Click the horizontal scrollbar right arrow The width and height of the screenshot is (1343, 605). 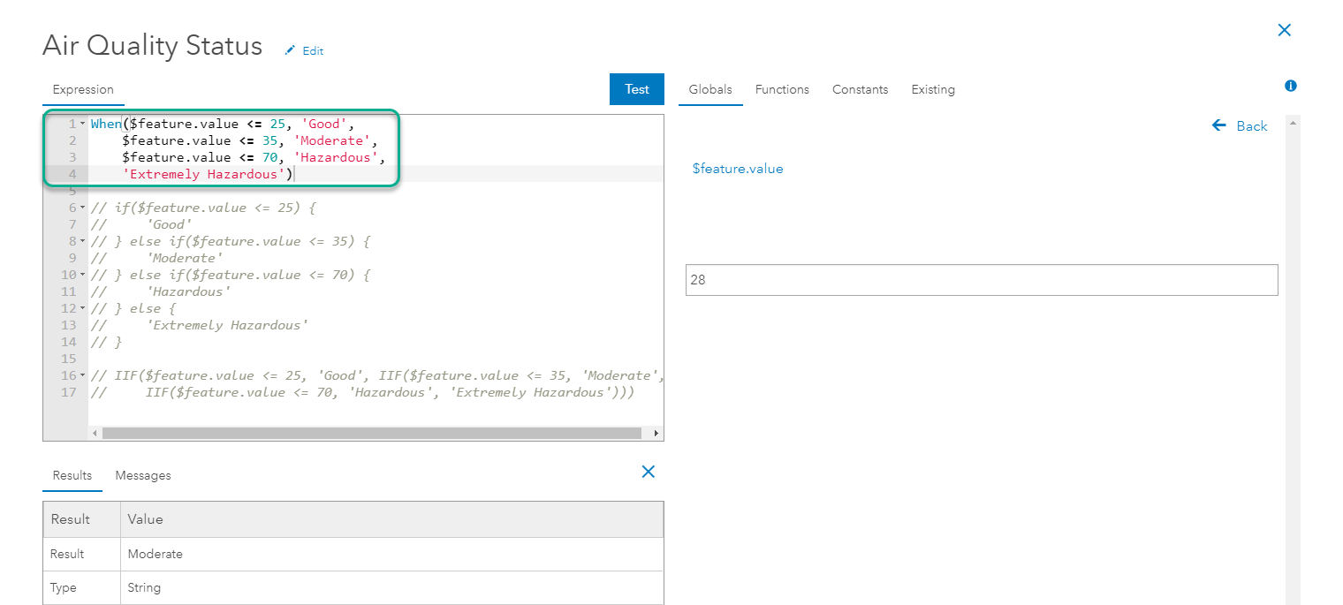[x=656, y=434]
